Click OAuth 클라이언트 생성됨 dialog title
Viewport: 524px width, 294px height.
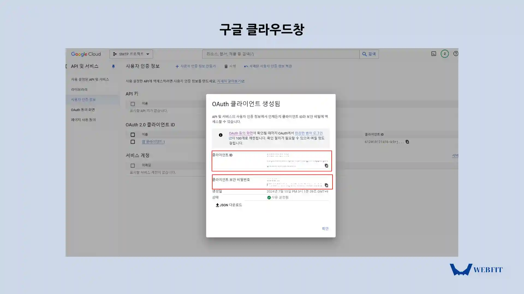pyautogui.click(x=246, y=104)
